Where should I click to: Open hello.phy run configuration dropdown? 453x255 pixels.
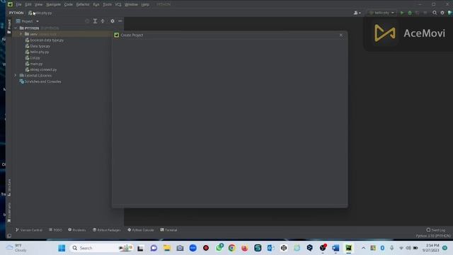tap(382, 13)
